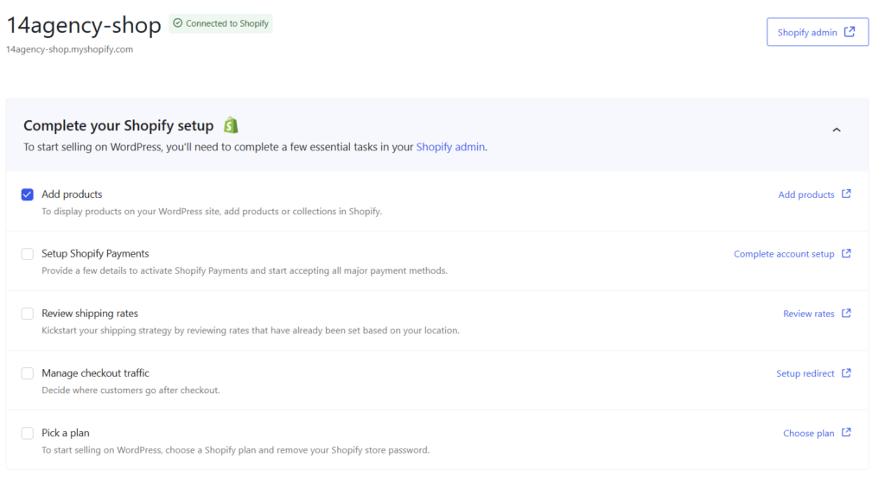The image size is (885, 483).
Task: Check the Setup Shopify Payments checkbox
Action: pos(28,254)
